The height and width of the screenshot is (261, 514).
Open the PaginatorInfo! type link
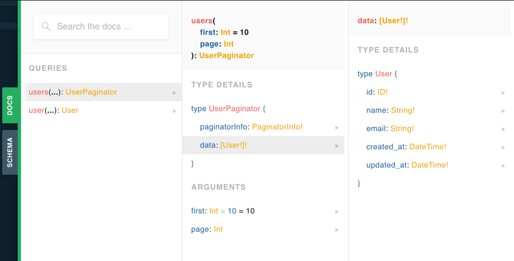coord(277,127)
